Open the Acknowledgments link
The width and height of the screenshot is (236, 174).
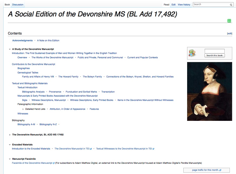22,40
